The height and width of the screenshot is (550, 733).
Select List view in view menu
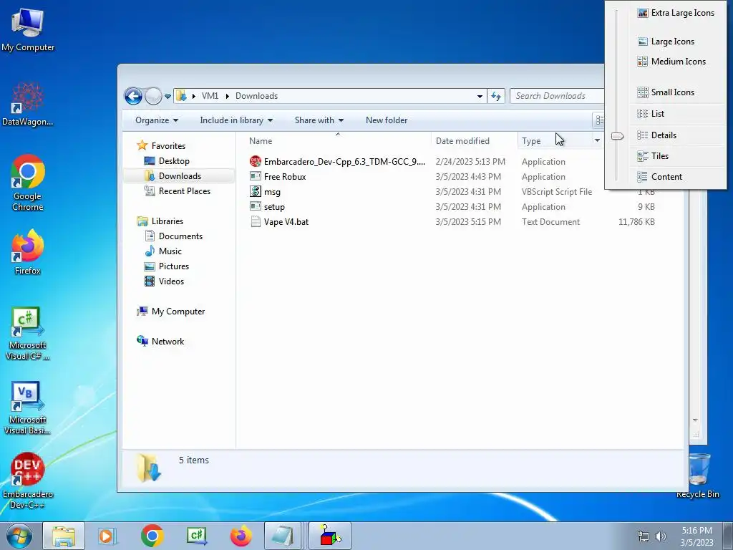pos(651,114)
